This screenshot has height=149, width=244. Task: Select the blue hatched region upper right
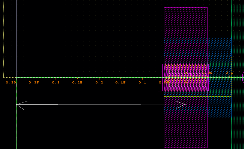click(x=219, y=46)
